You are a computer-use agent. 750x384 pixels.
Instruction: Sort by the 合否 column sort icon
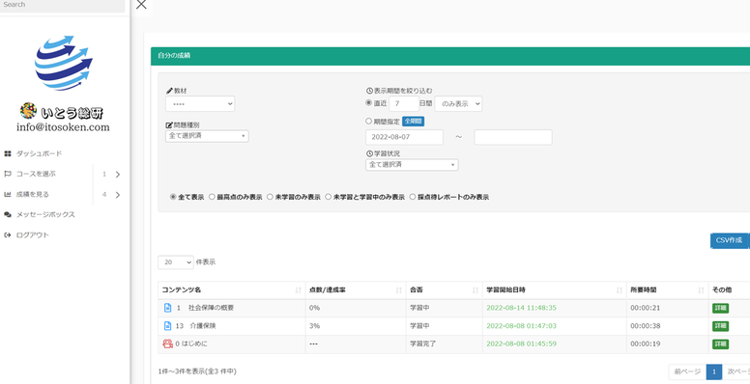(476, 290)
